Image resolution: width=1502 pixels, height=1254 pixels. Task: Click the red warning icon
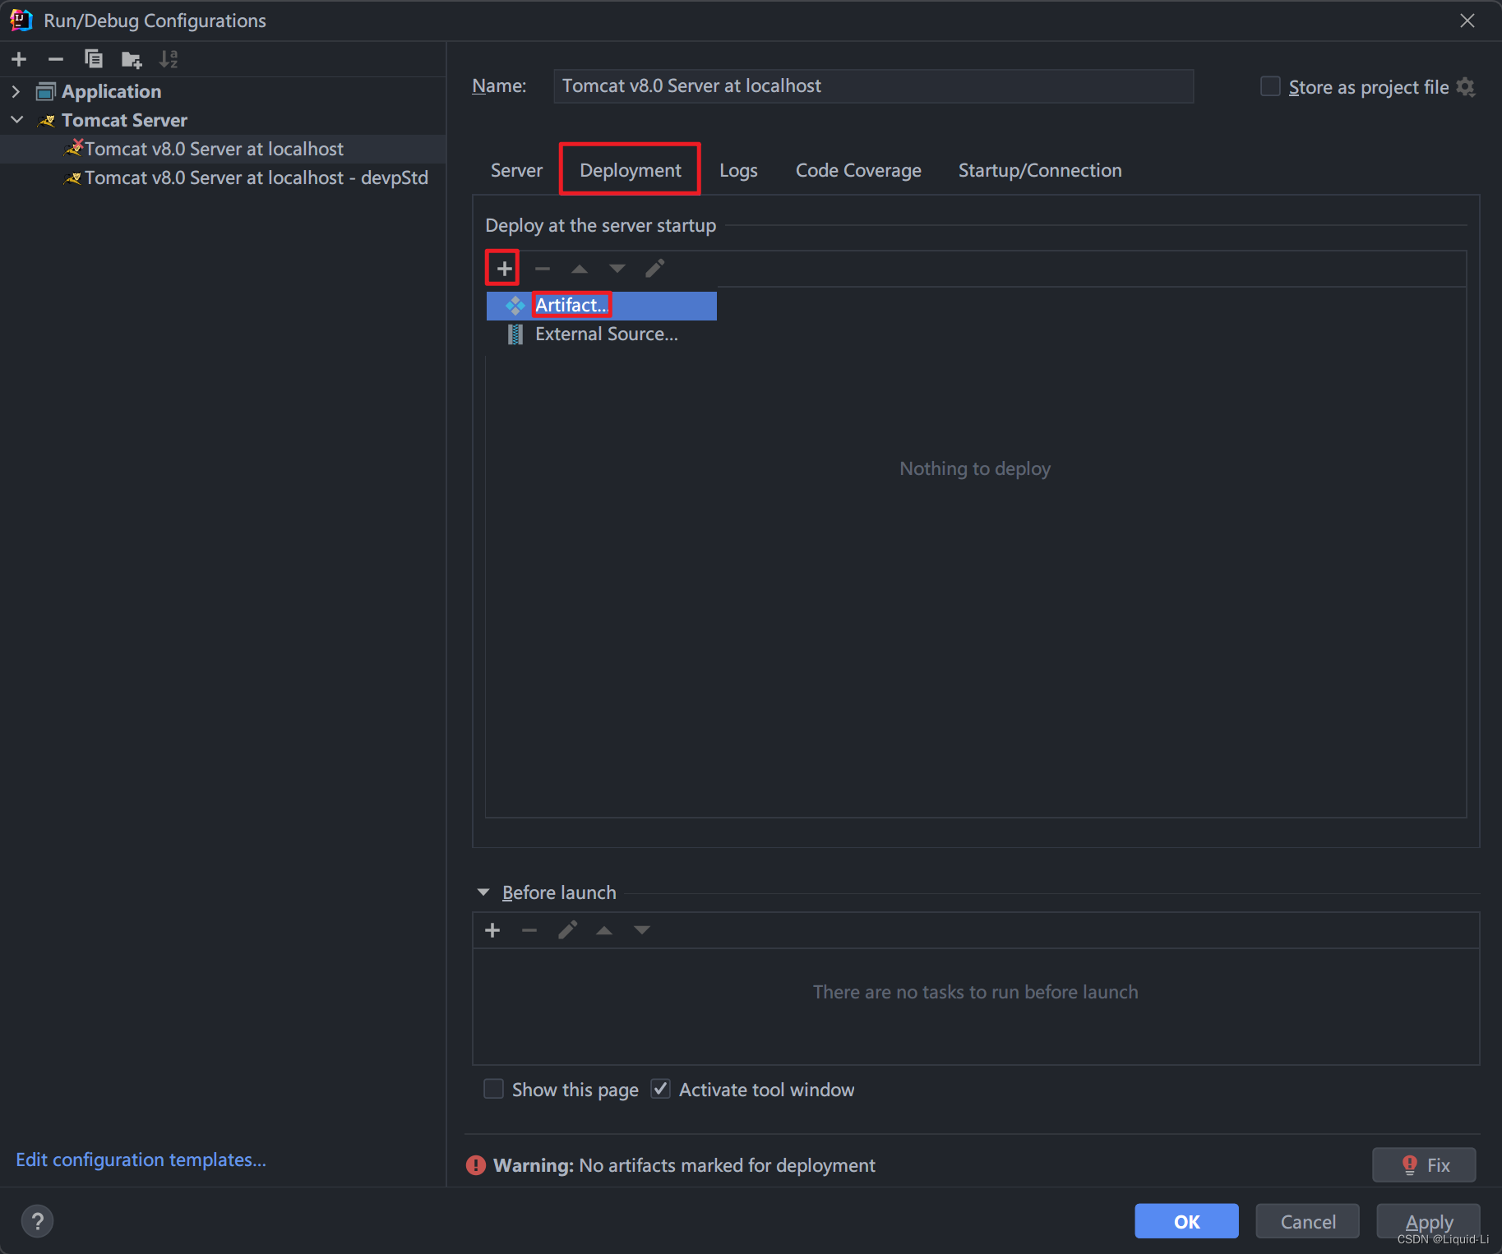click(x=476, y=1165)
